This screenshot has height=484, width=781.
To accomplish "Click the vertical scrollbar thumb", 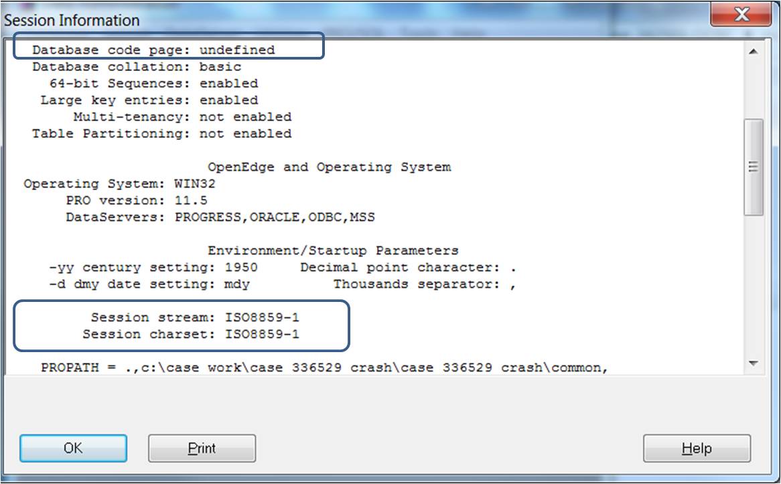I will (x=754, y=167).
